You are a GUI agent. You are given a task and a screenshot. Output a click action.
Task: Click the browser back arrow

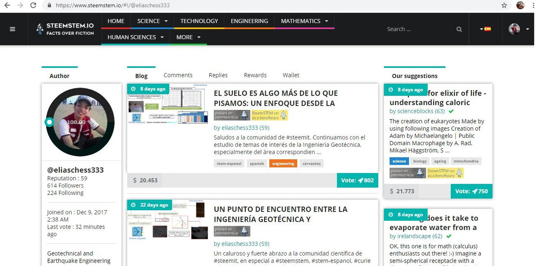pyautogui.click(x=7, y=5)
